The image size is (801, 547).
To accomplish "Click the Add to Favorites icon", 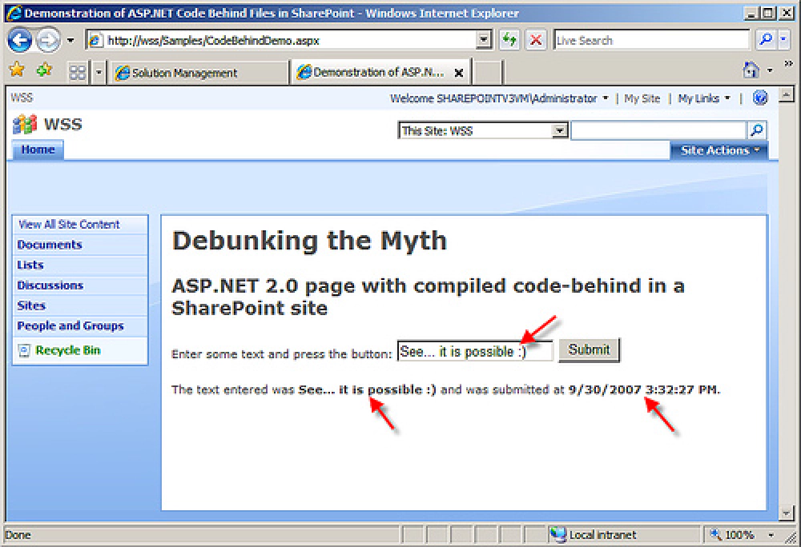I will (44, 71).
